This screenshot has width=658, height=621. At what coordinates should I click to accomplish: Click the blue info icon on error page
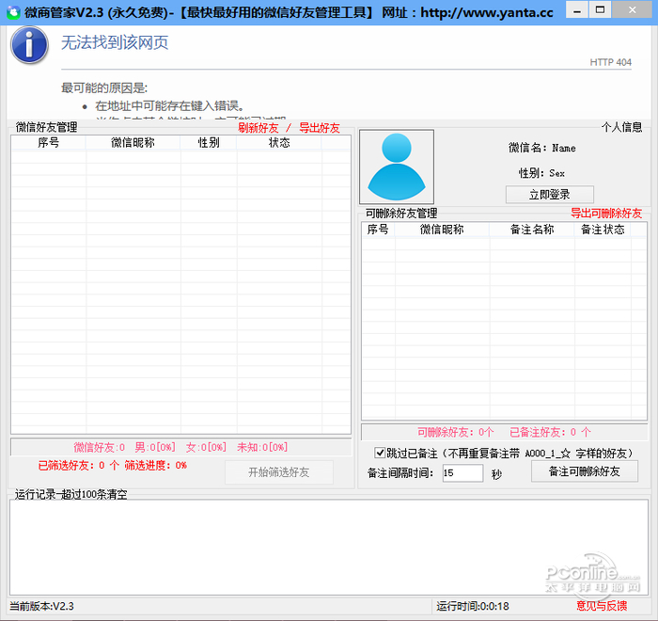[x=29, y=45]
